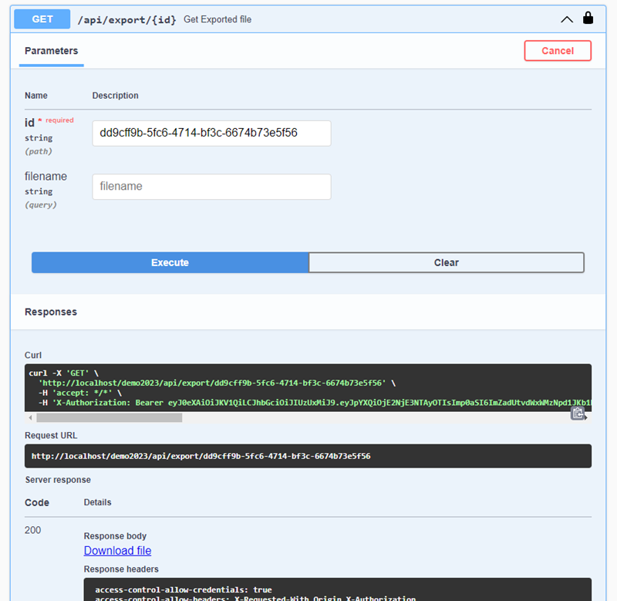Click the Execute button

click(170, 262)
